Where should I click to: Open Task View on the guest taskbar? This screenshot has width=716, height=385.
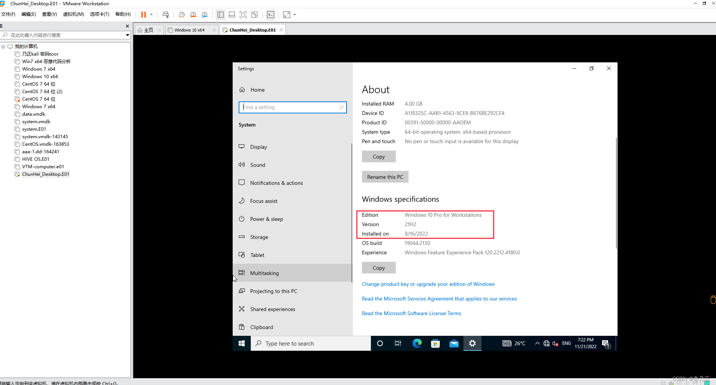[x=398, y=343]
